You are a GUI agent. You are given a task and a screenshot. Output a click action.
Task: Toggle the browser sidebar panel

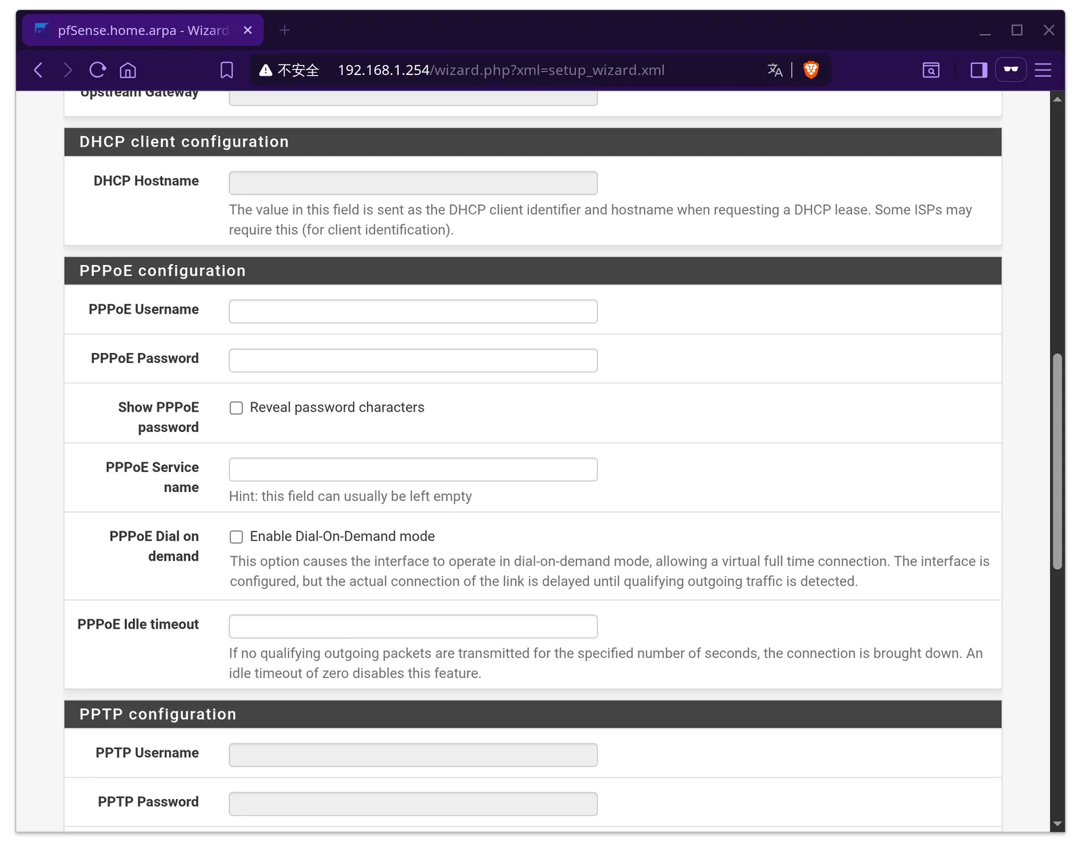979,70
